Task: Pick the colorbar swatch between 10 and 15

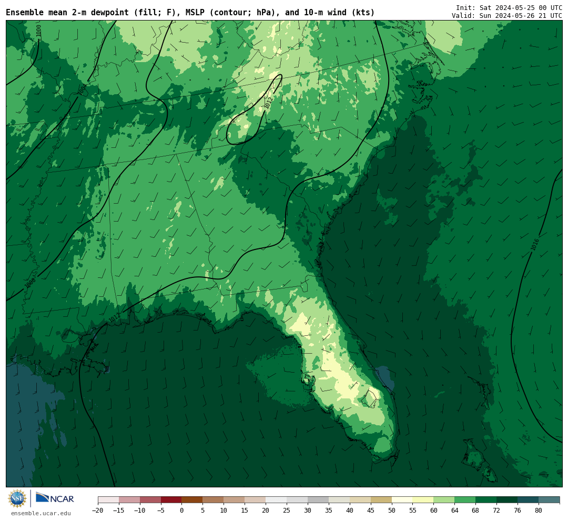Action: pos(235,500)
